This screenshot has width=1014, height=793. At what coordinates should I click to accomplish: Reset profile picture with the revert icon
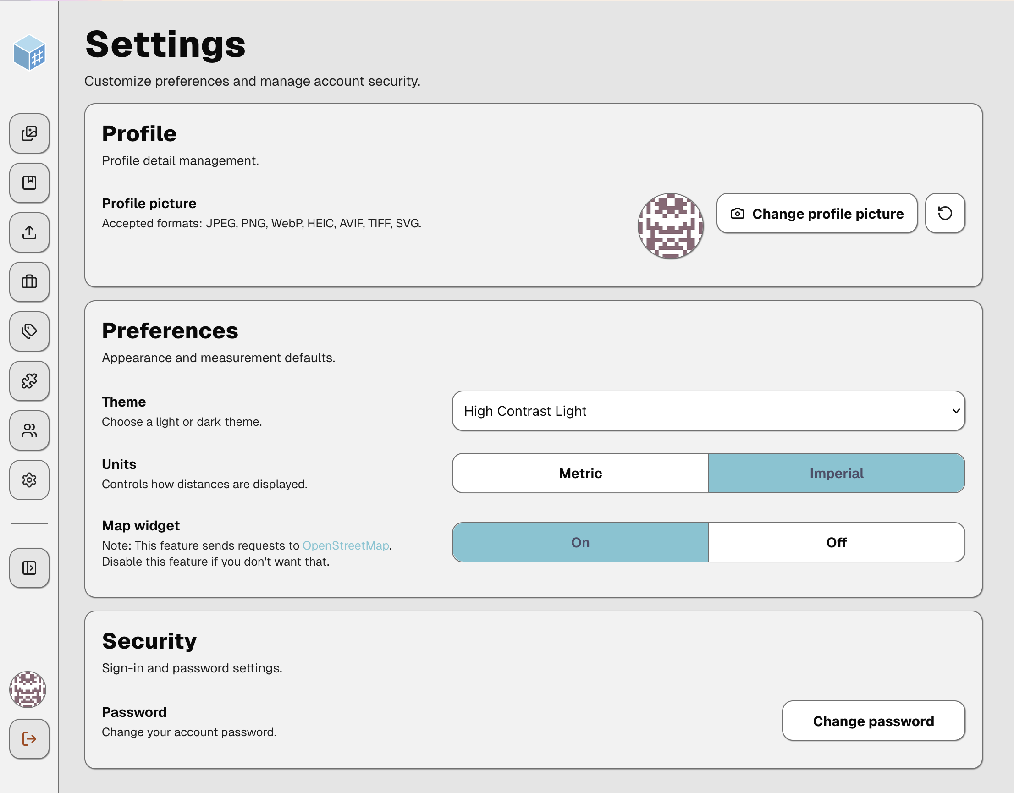pyautogui.click(x=945, y=214)
